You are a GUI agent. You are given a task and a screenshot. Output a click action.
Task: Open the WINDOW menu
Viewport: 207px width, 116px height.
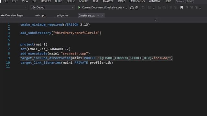(x=155, y=1)
